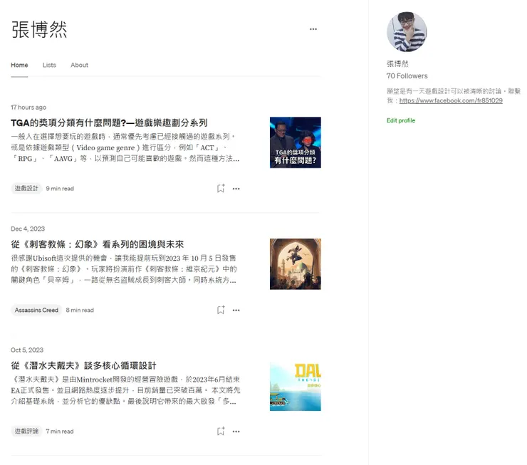Switch to the Home tab

[19, 65]
